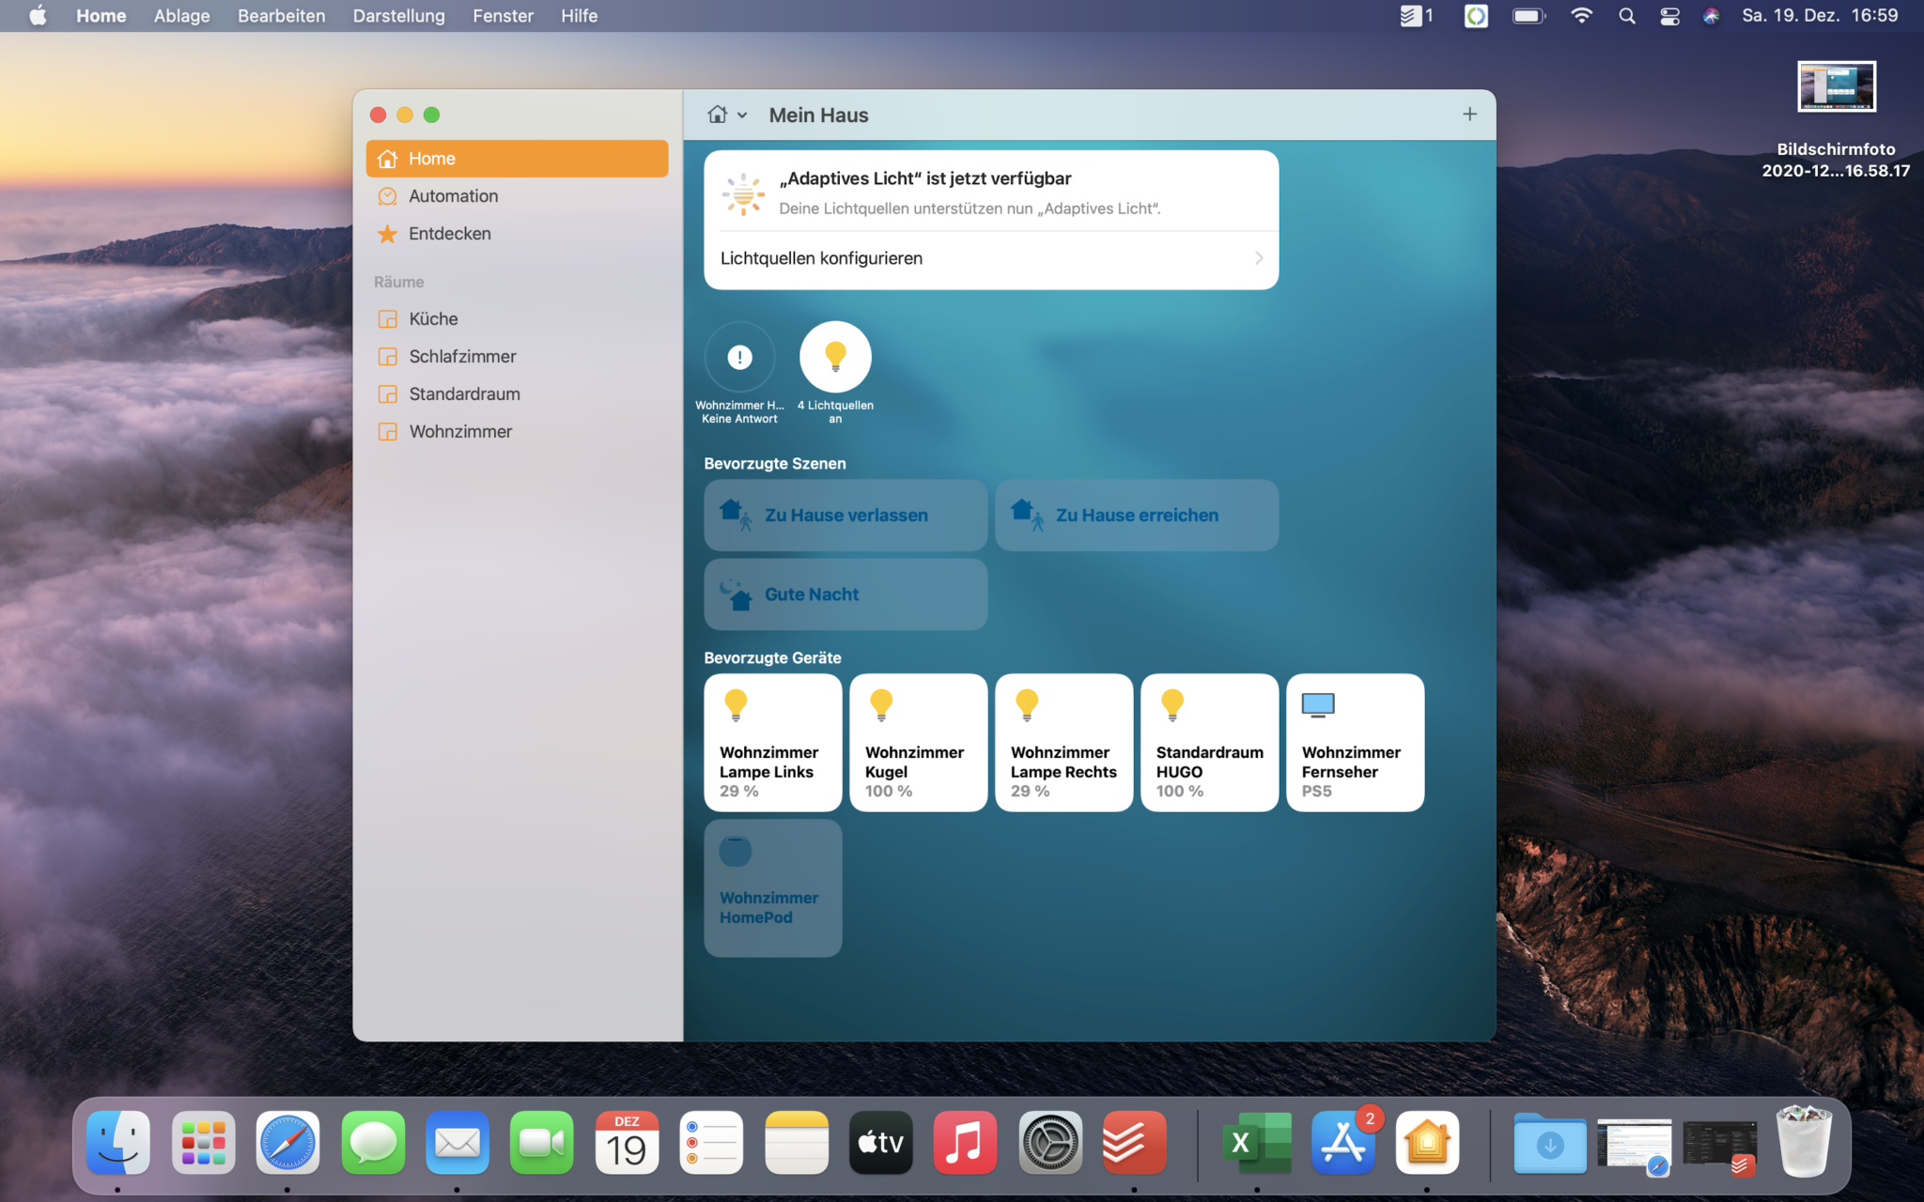Open Control Center in the menu bar
The image size is (1924, 1202).
pos(1669,16)
